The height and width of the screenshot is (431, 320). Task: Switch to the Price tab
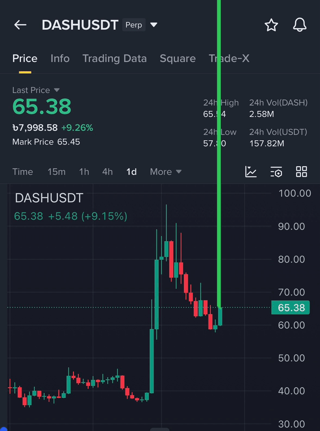coord(25,58)
